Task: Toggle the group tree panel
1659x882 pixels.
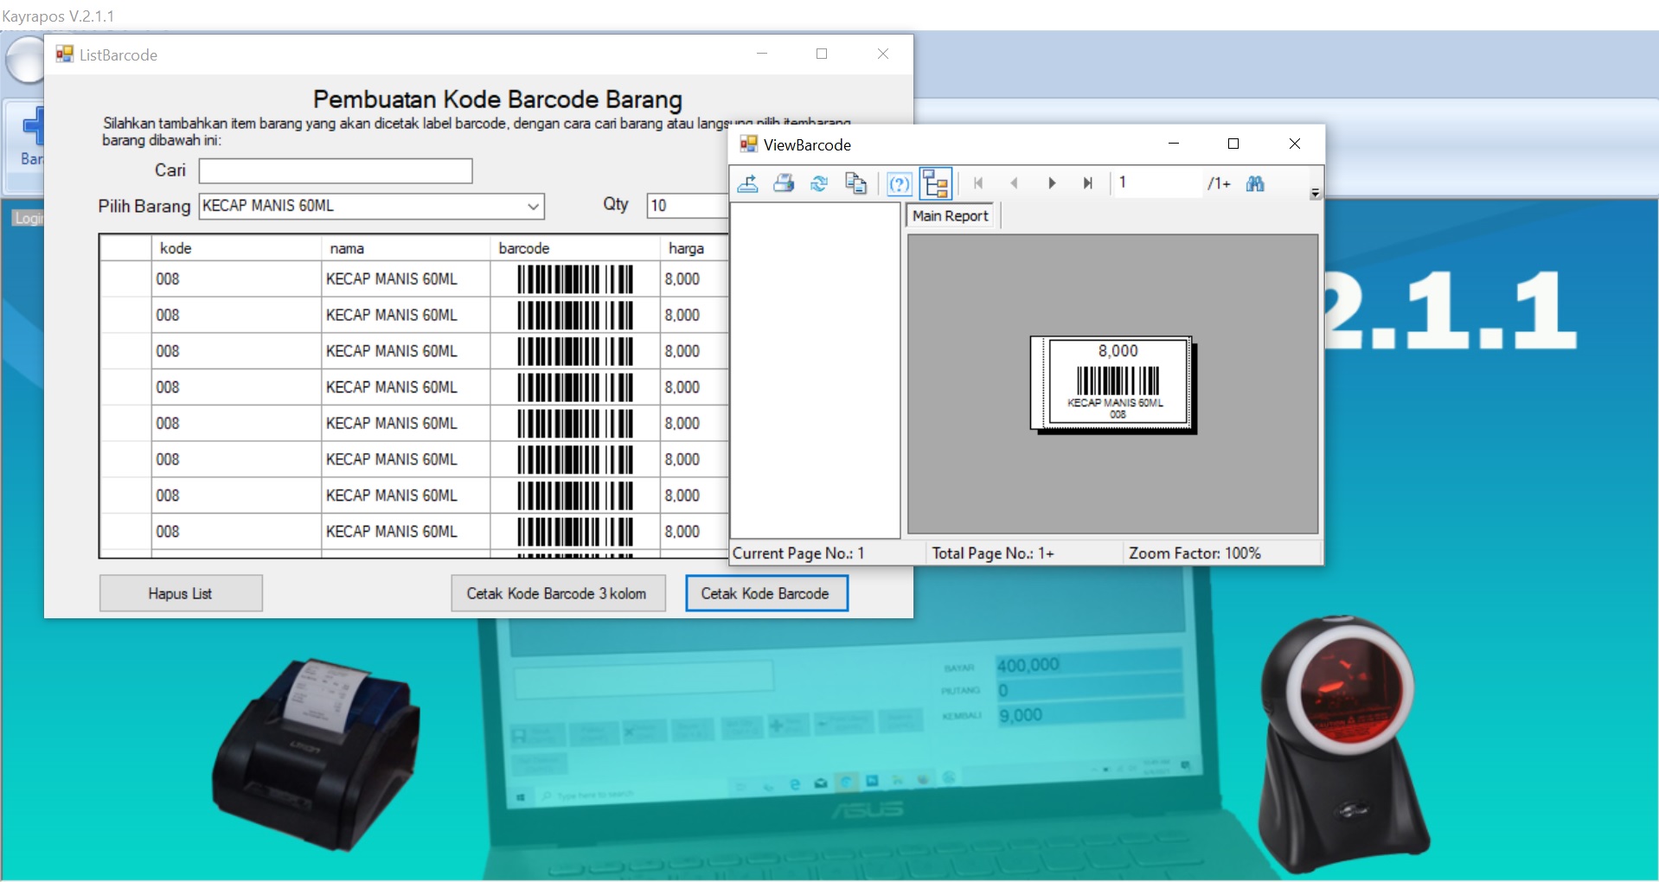Action: coord(935,183)
